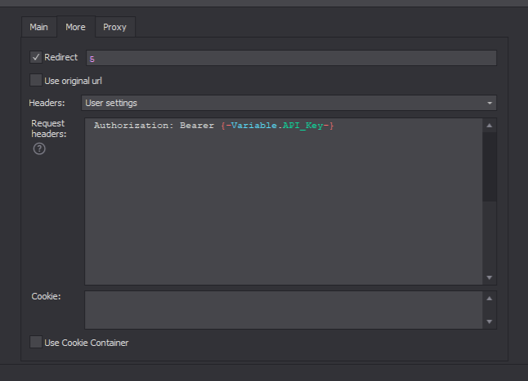
Task: Place cursor on Variable.API_Key text
Action: [x=278, y=126]
